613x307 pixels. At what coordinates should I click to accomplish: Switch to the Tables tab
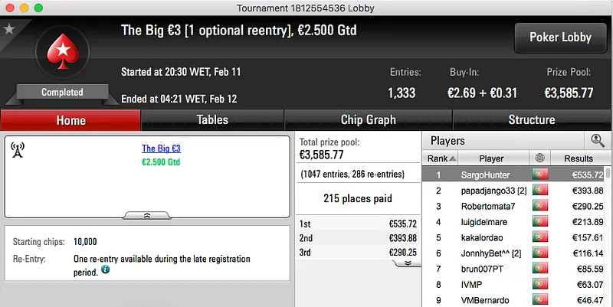click(212, 120)
